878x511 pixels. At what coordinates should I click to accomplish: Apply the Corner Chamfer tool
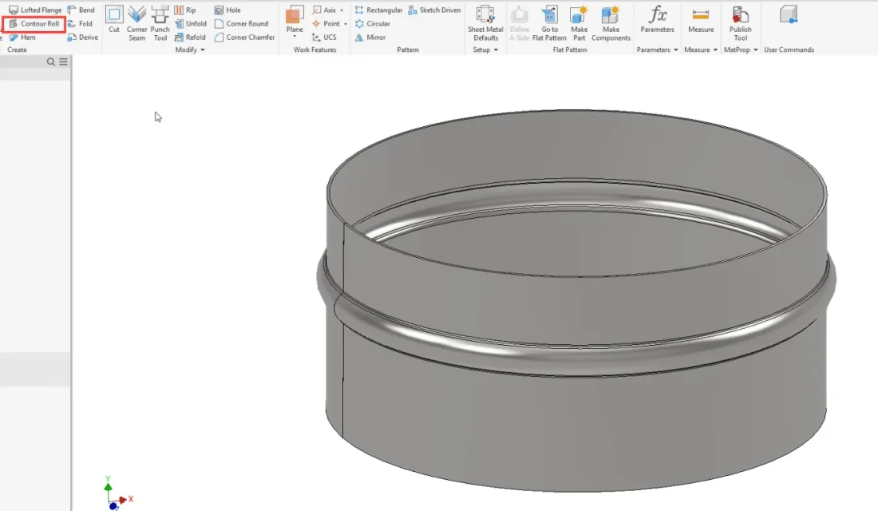point(245,38)
